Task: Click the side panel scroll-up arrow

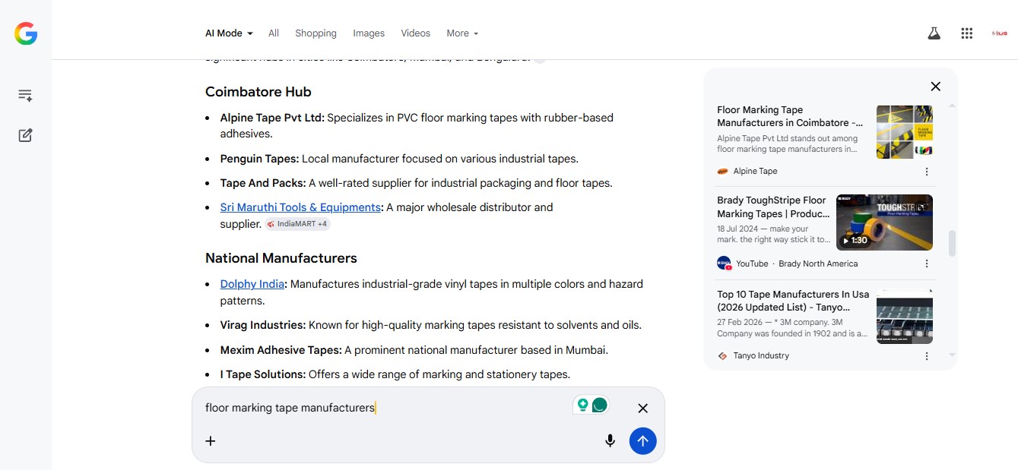Action: [x=953, y=105]
